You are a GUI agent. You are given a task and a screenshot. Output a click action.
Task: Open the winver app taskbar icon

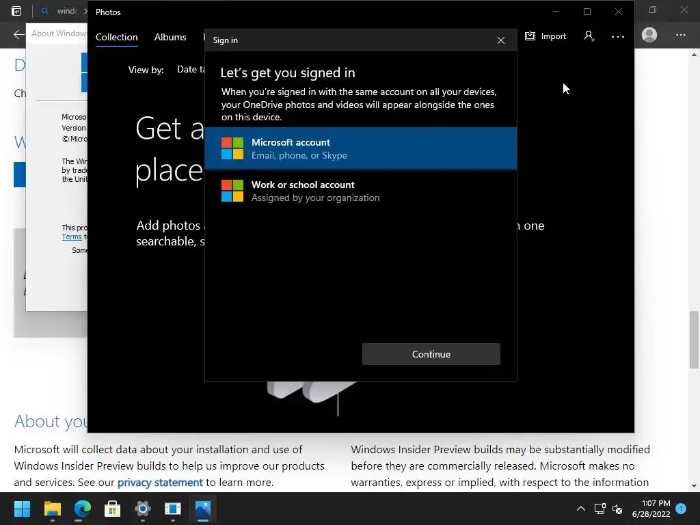pyautogui.click(x=173, y=509)
